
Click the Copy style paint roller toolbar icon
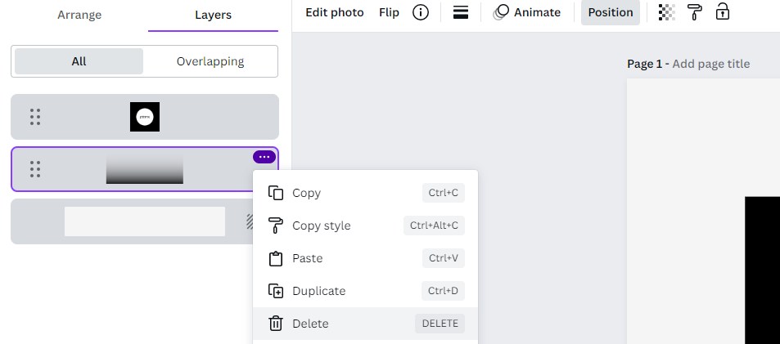point(694,12)
